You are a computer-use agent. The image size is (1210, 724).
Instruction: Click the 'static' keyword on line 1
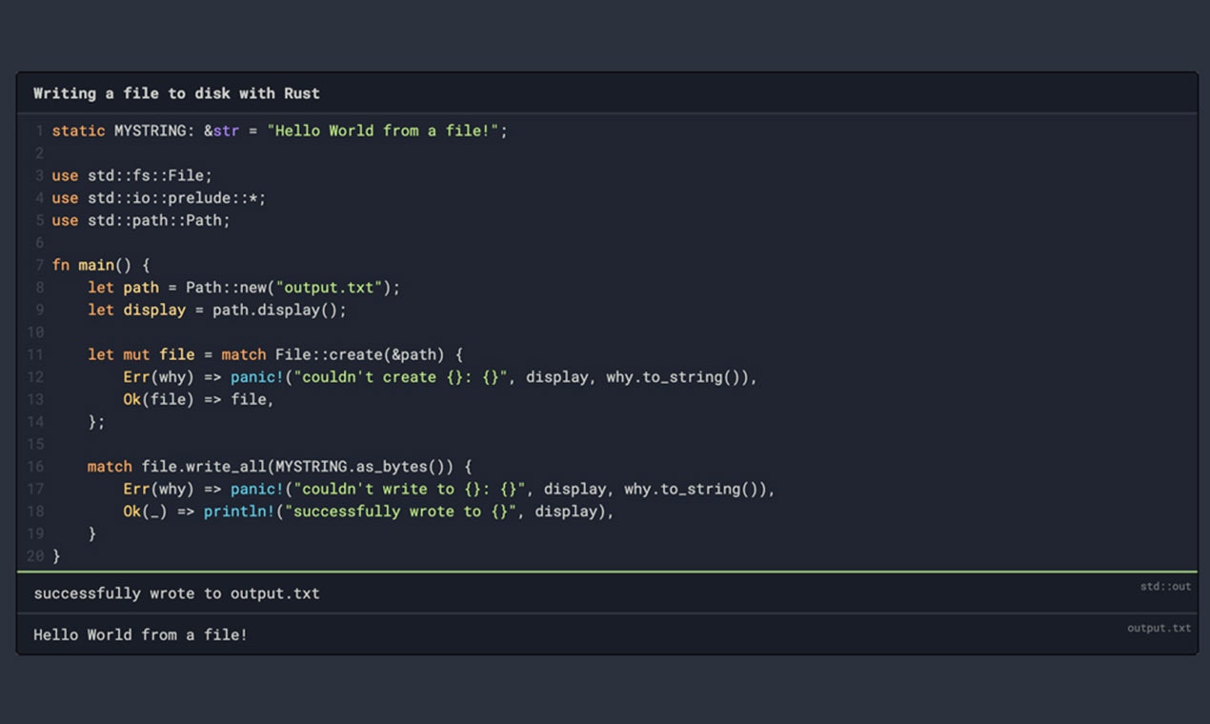pyautogui.click(x=78, y=131)
